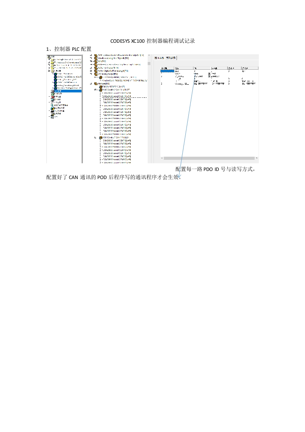Click the caption 配置每一路 PDO ID 号与读写方式
The width and height of the screenshot is (305, 432).
[x=215, y=169]
